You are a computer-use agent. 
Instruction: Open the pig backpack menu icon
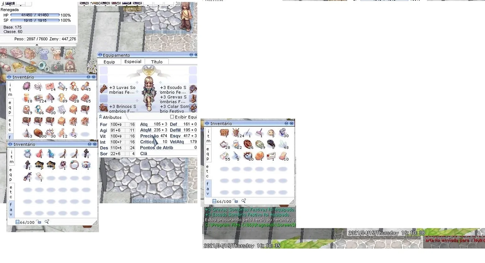tap(30, 54)
